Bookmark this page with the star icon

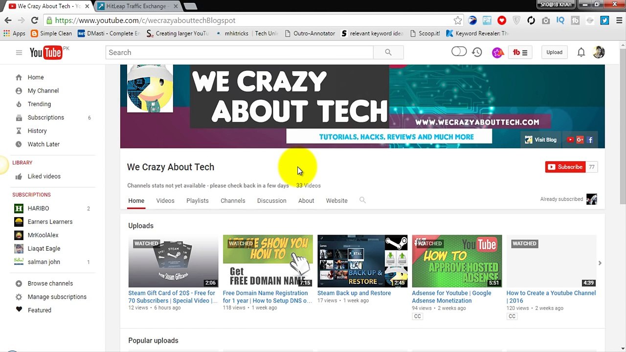[458, 21]
